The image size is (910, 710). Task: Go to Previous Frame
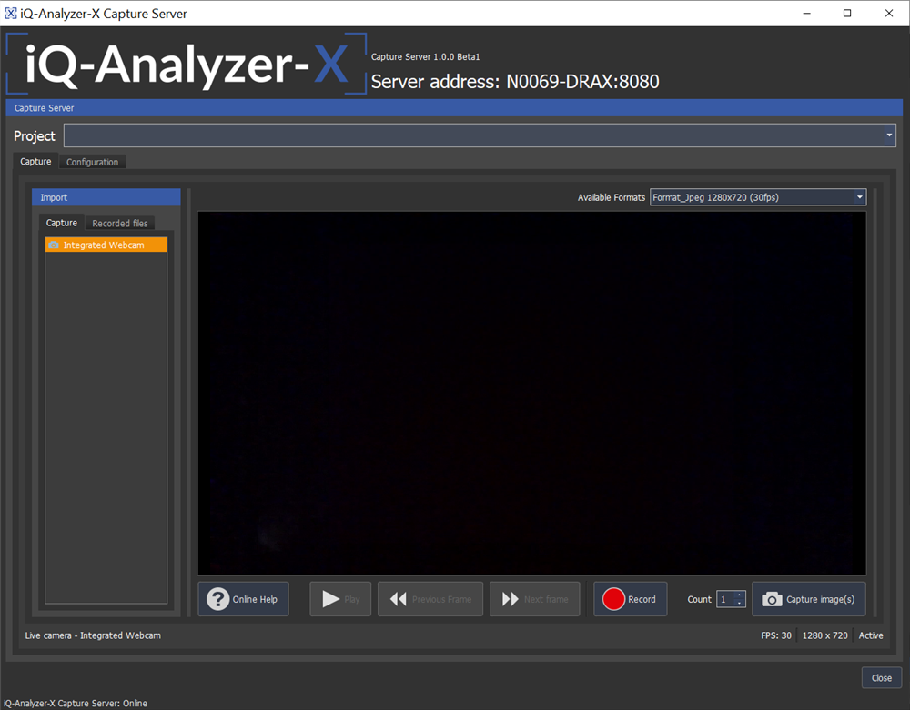click(x=430, y=599)
